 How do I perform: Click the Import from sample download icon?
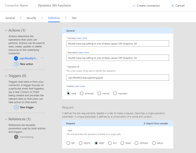pos(144,123)
